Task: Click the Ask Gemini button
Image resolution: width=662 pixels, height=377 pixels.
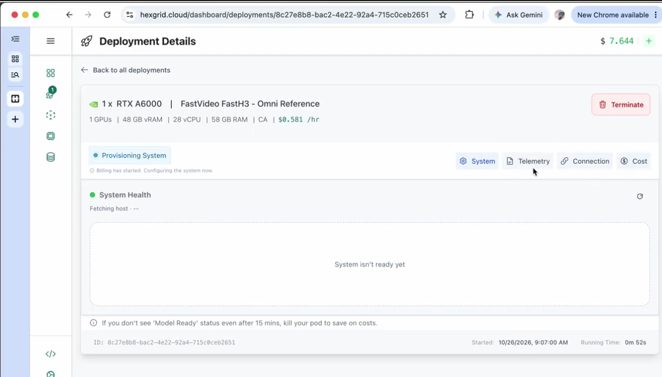Action: tap(518, 15)
